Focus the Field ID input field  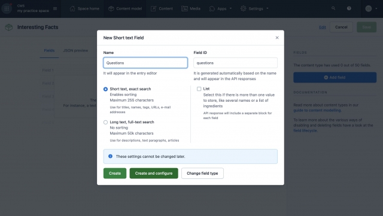[x=235, y=63]
